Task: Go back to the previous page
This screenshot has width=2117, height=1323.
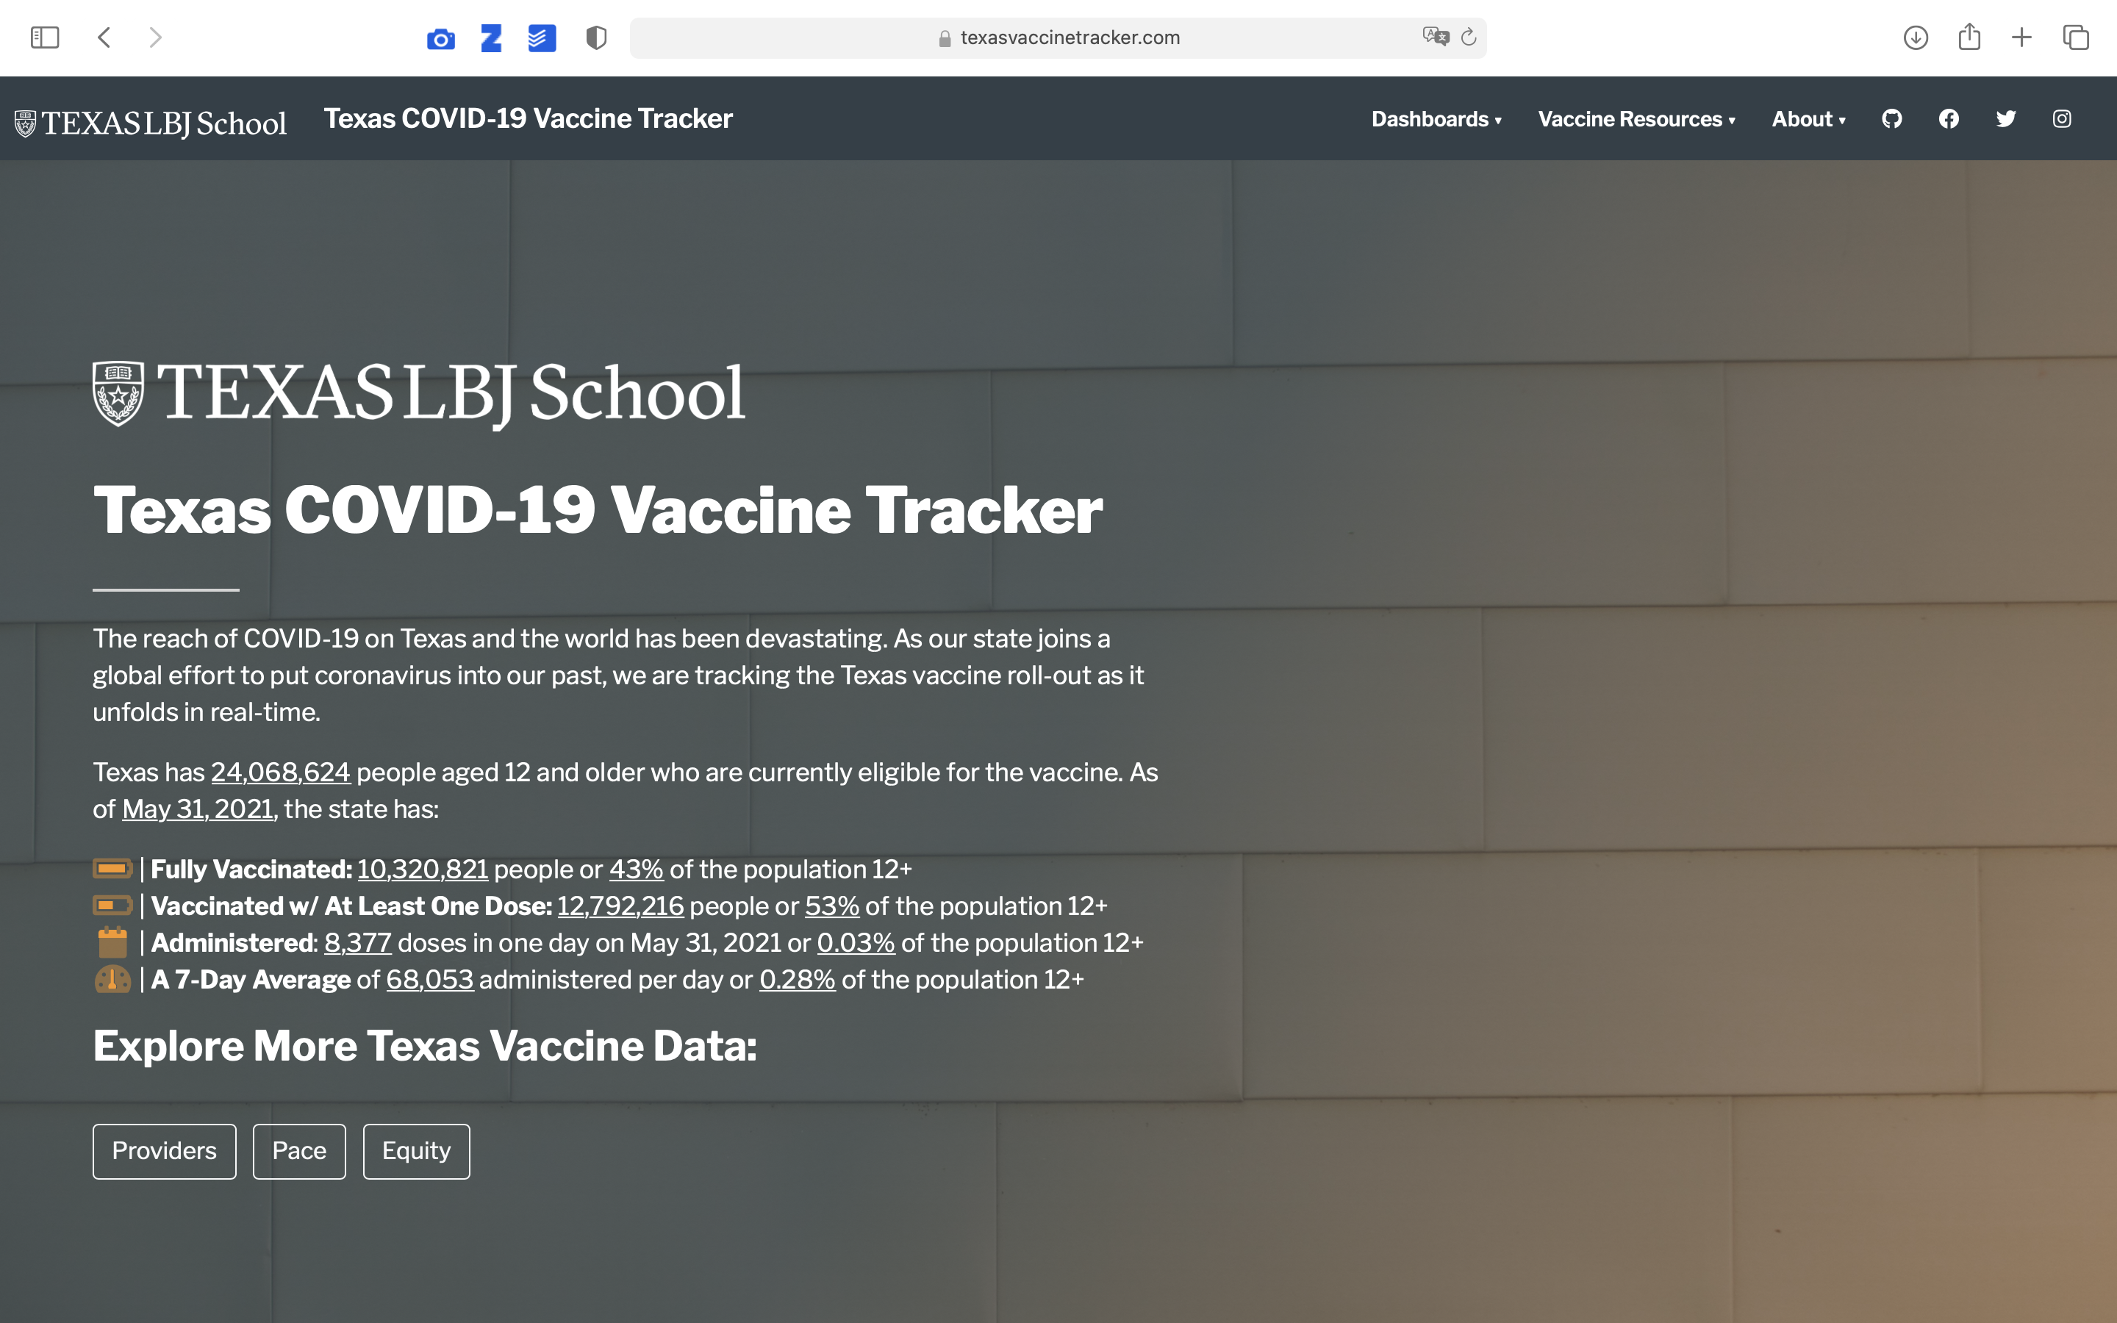Action: (x=104, y=37)
